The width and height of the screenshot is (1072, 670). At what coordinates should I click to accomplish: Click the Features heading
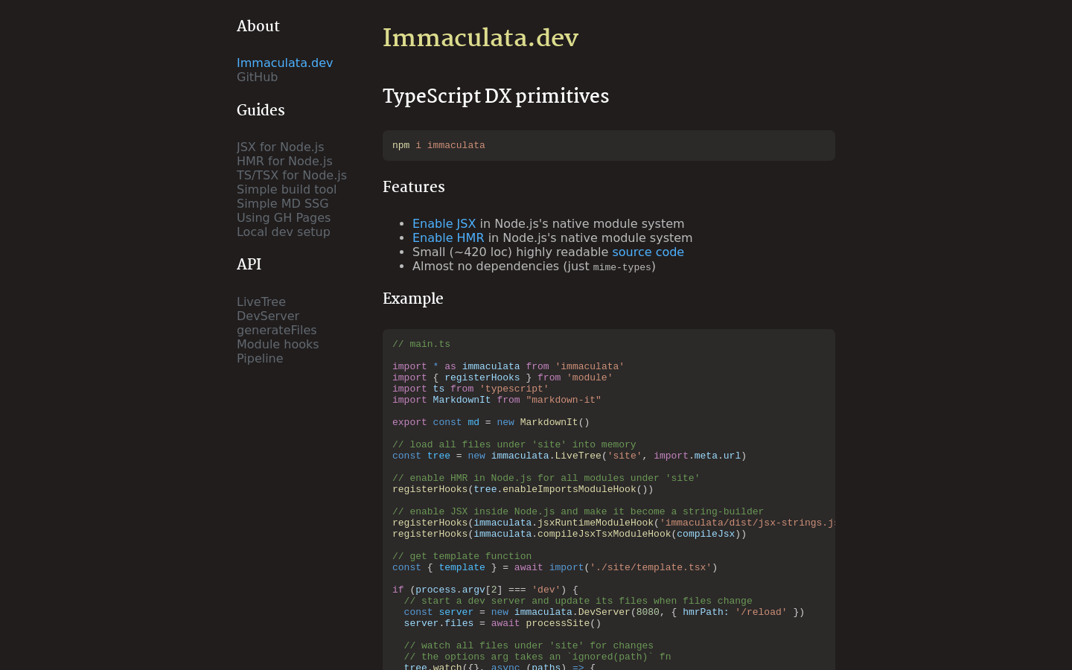coord(414,188)
